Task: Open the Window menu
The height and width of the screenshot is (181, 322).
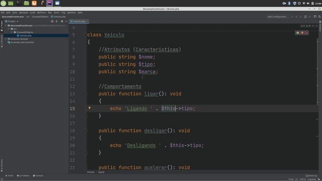Action: coord(71,13)
